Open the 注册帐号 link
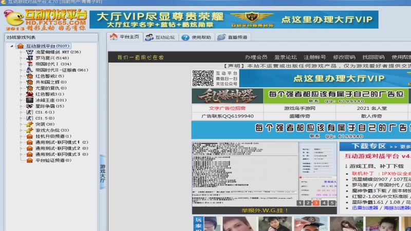Viewport: 411px width, 231px height. point(314,57)
